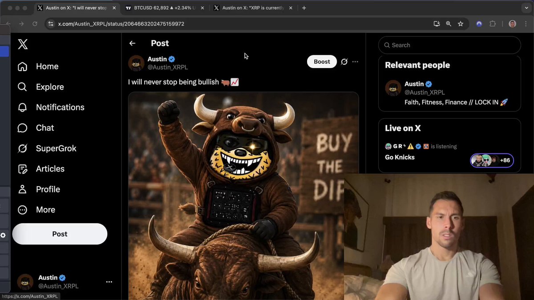
Task: Click the blue round extension icon
Action: pos(479,24)
